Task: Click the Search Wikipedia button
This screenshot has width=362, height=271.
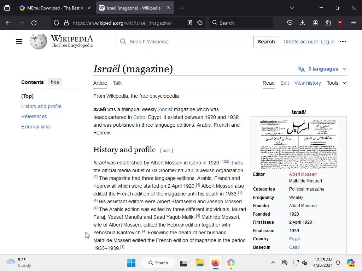Action: tap(267, 42)
